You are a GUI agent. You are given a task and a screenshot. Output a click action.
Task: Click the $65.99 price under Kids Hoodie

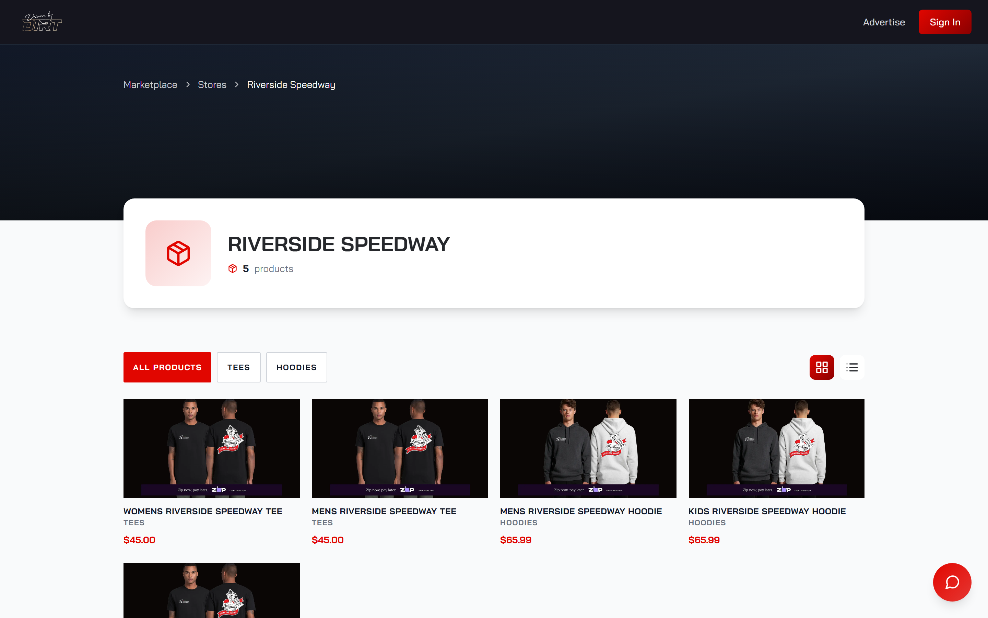point(704,539)
